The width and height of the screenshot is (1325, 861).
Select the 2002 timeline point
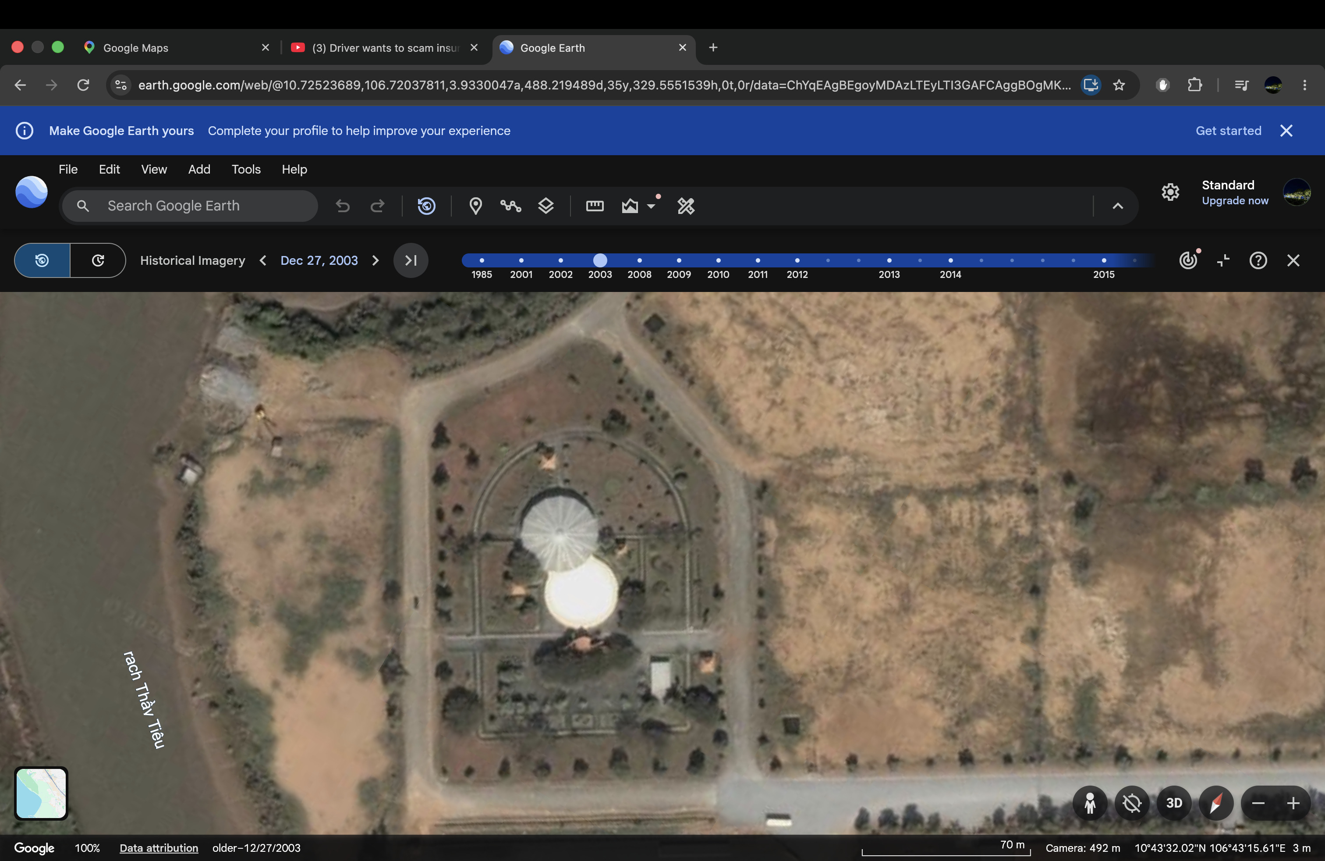(x=560, y=260)
